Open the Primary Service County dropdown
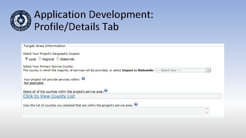The image size is (246, 138). point(183,70)
